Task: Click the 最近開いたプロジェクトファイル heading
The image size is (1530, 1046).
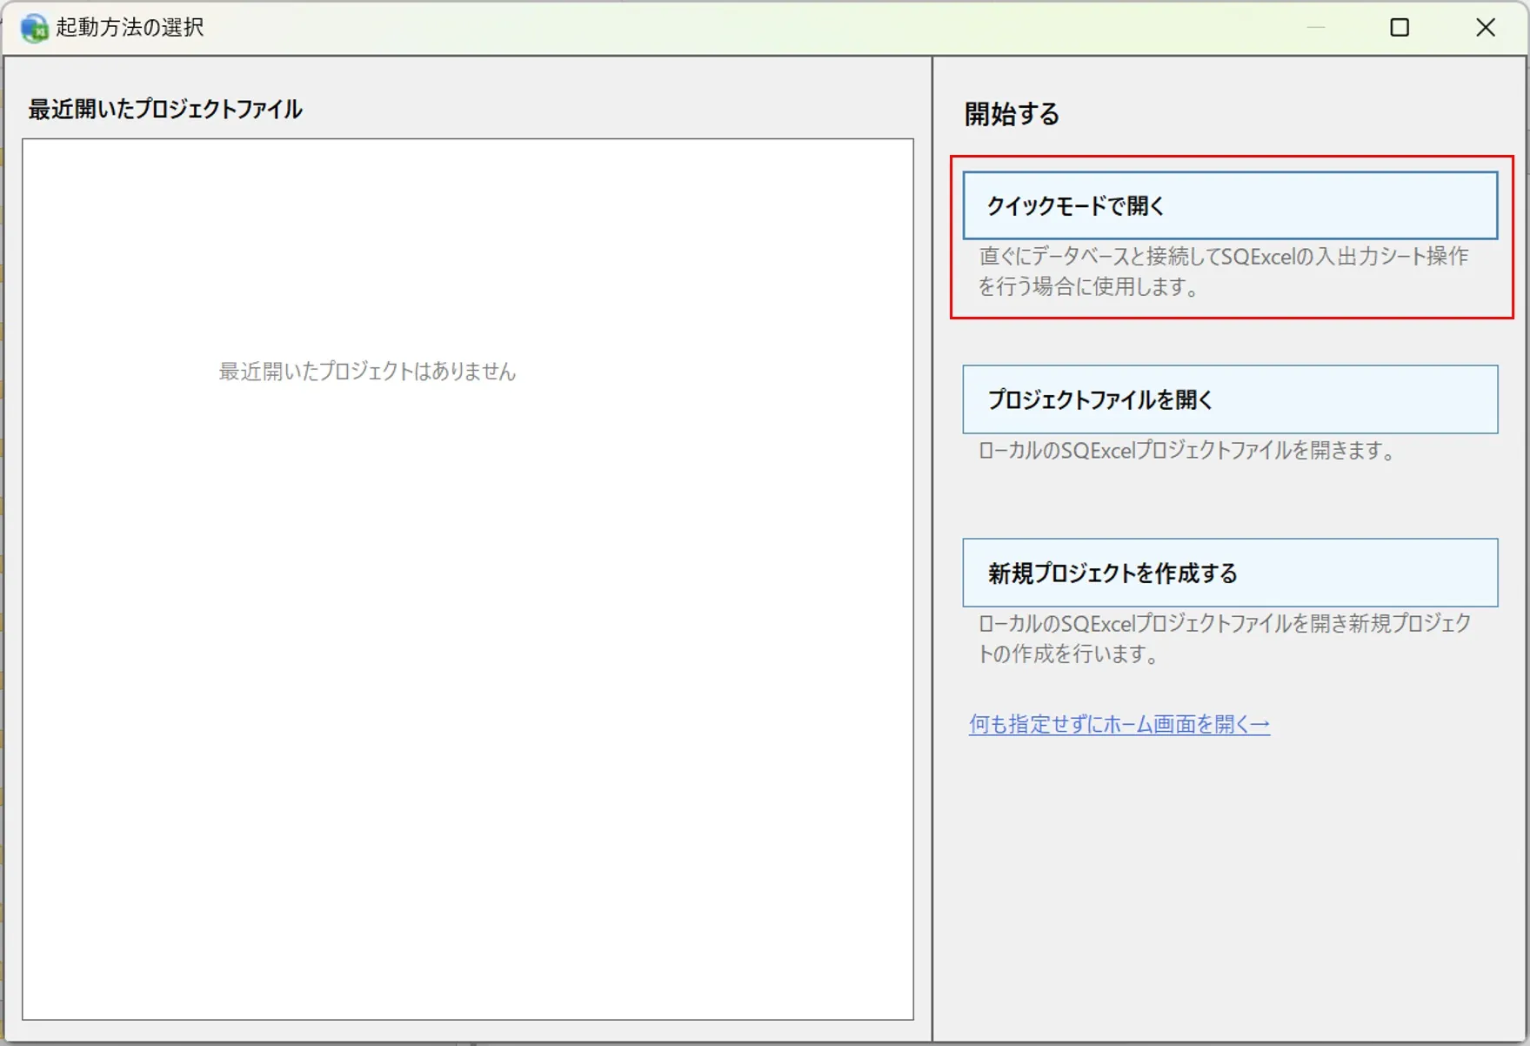Action: (x=165, y=109)
